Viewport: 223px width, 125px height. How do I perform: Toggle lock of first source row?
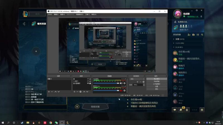(x=90, y=79)
